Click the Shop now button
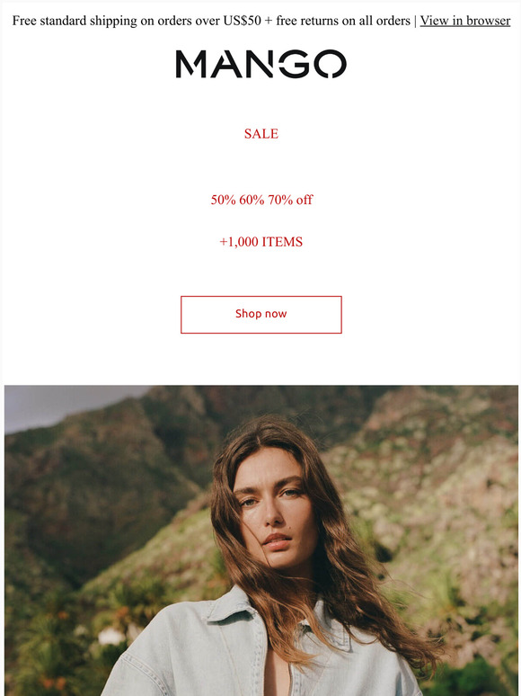Image resolution: width=521 pixels, height=696 pixels. [x=261, y=314]
